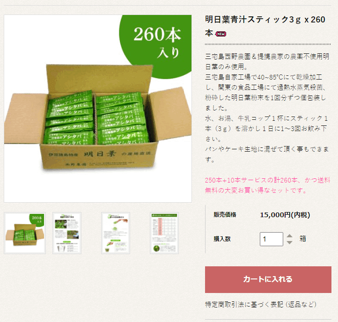Increase quantity with the up arrow
The width and height of the screenshot is (338, 322).
coord(289,236)
